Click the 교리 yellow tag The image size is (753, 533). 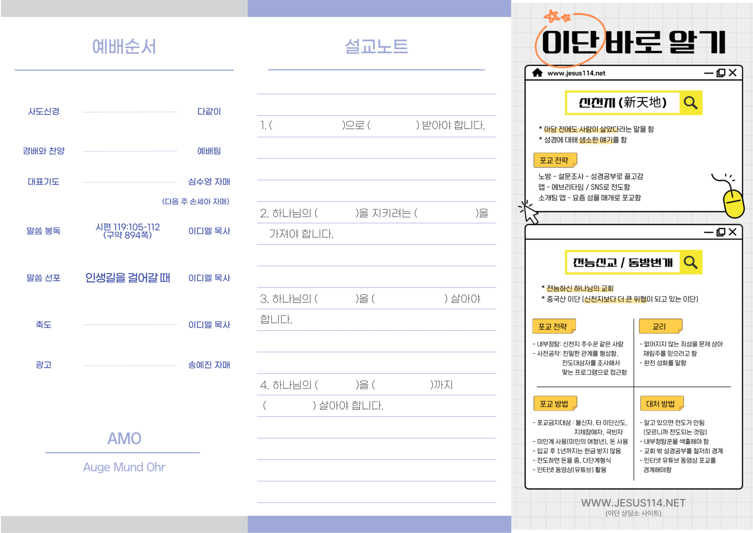[660, 326]
